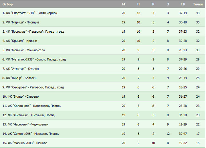Open team ФК Марица Пловдив
Viewport: 206px width, 148px height.
coord(21,22)
